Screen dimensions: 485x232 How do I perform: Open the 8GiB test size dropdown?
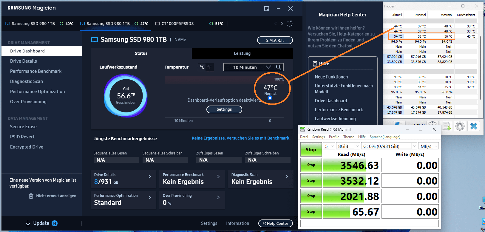point(348,146)
